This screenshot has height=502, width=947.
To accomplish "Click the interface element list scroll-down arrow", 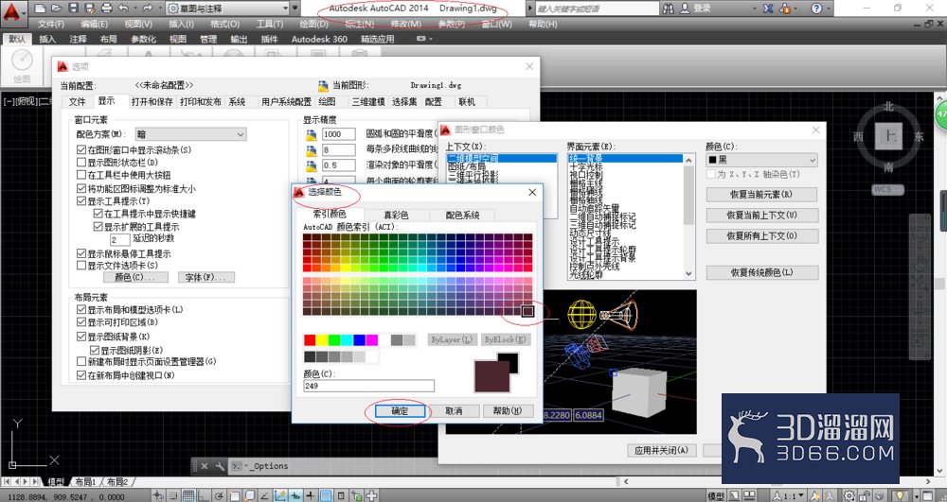I will point(688,273).
